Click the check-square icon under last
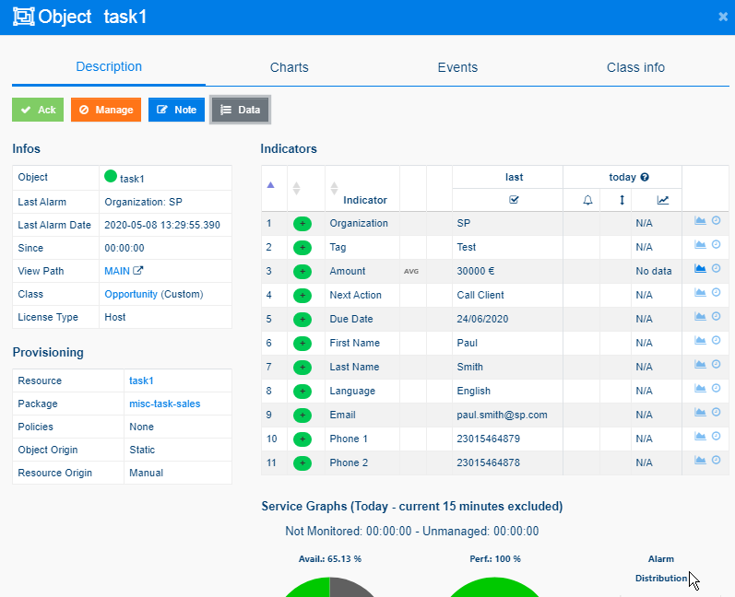The image size is (735, 597). tap(514, 200)
